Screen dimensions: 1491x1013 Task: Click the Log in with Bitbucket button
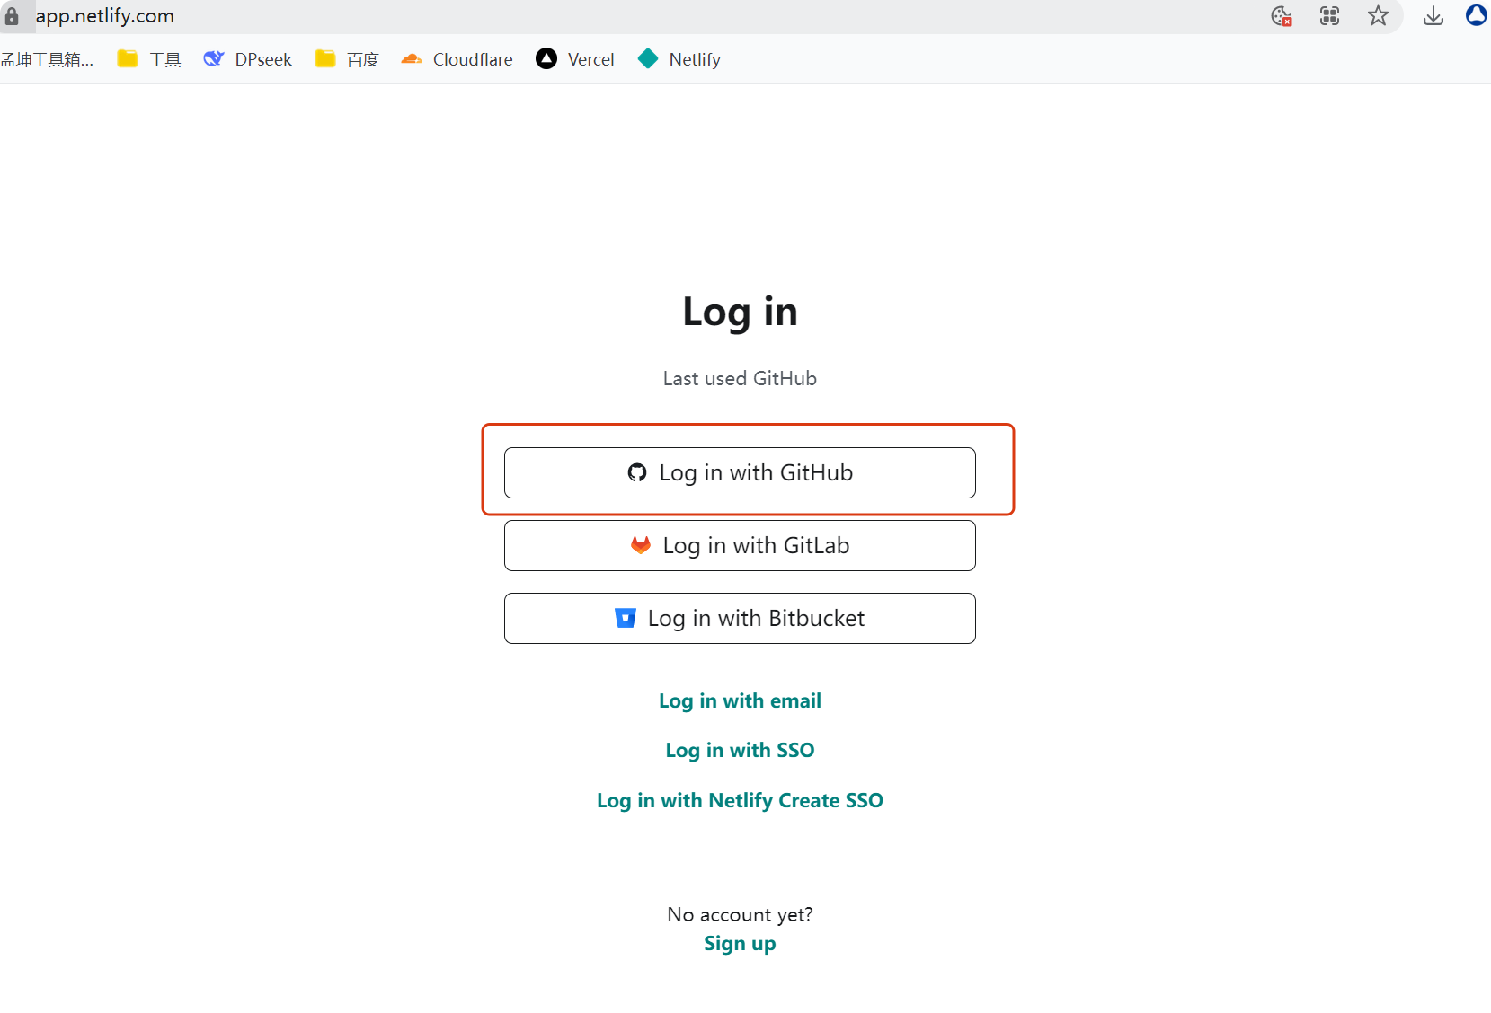[740, 618]
